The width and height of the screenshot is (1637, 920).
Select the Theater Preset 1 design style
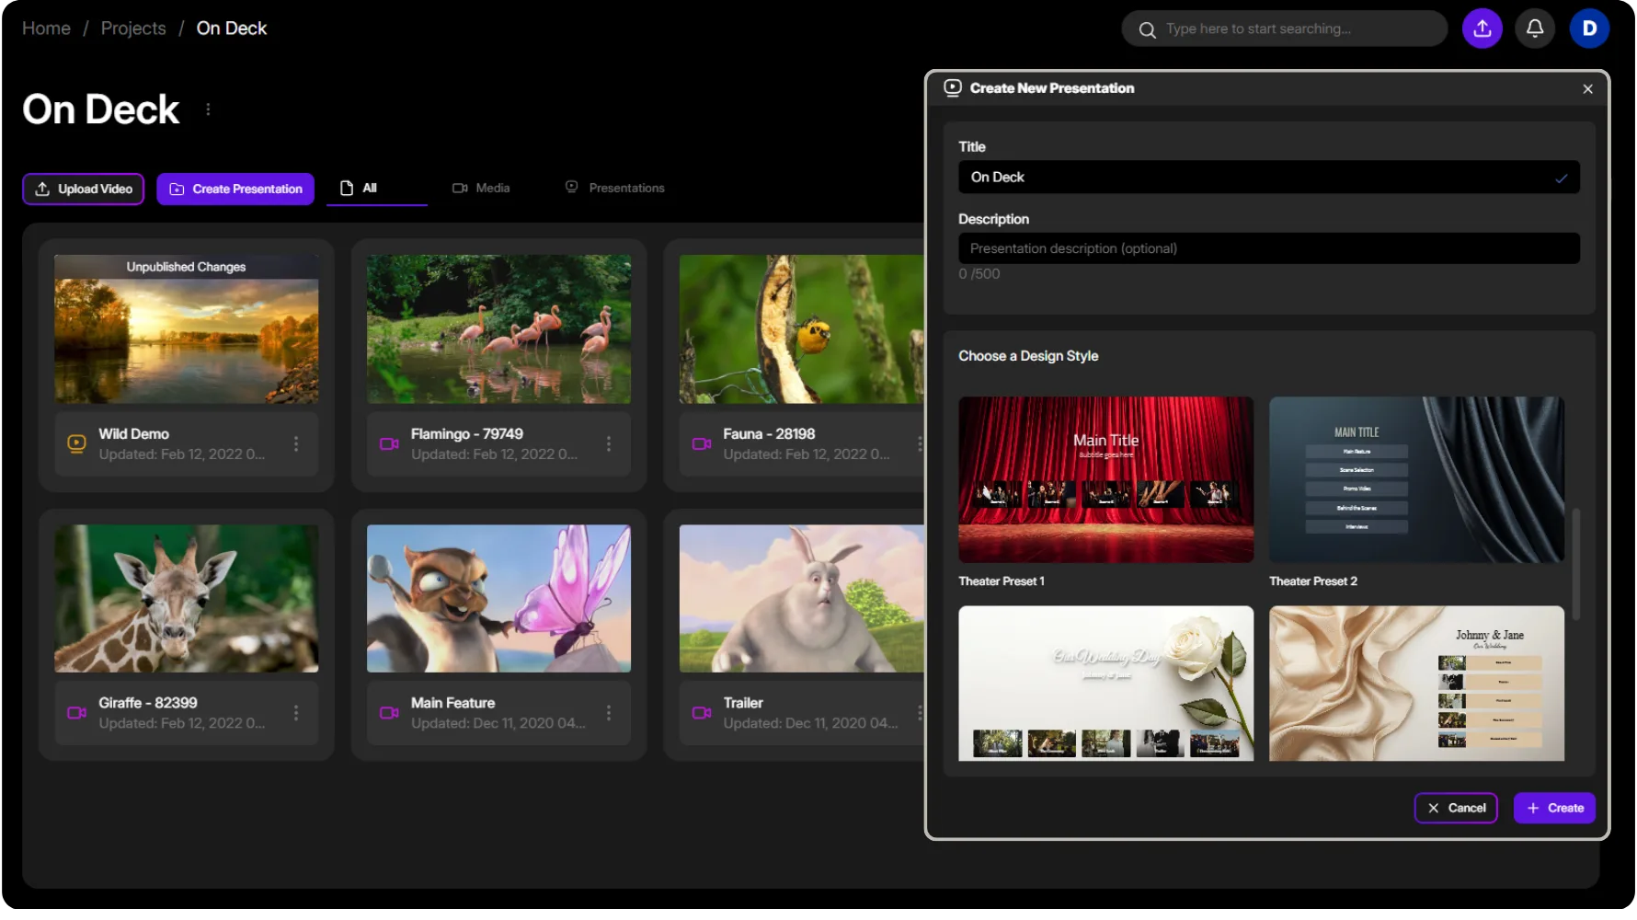point(1105,479)
